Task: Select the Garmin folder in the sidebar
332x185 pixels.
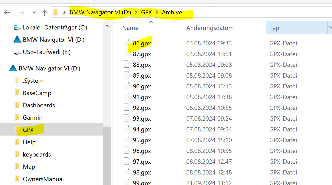Action: point(33,118)
